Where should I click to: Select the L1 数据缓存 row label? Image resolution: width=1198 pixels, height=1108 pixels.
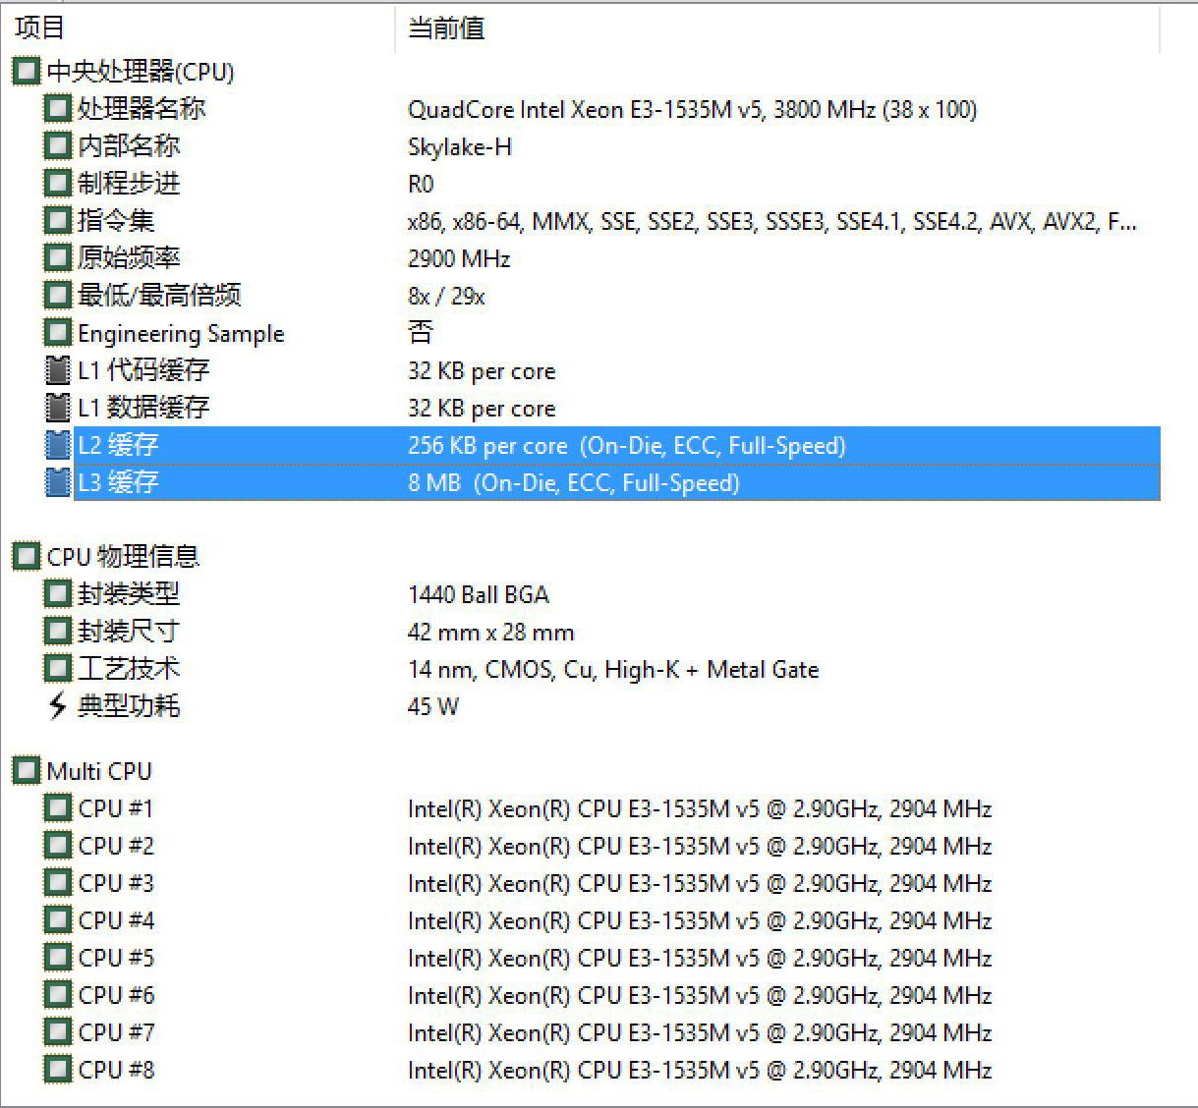pyautogui.click(x=143, y=407)
